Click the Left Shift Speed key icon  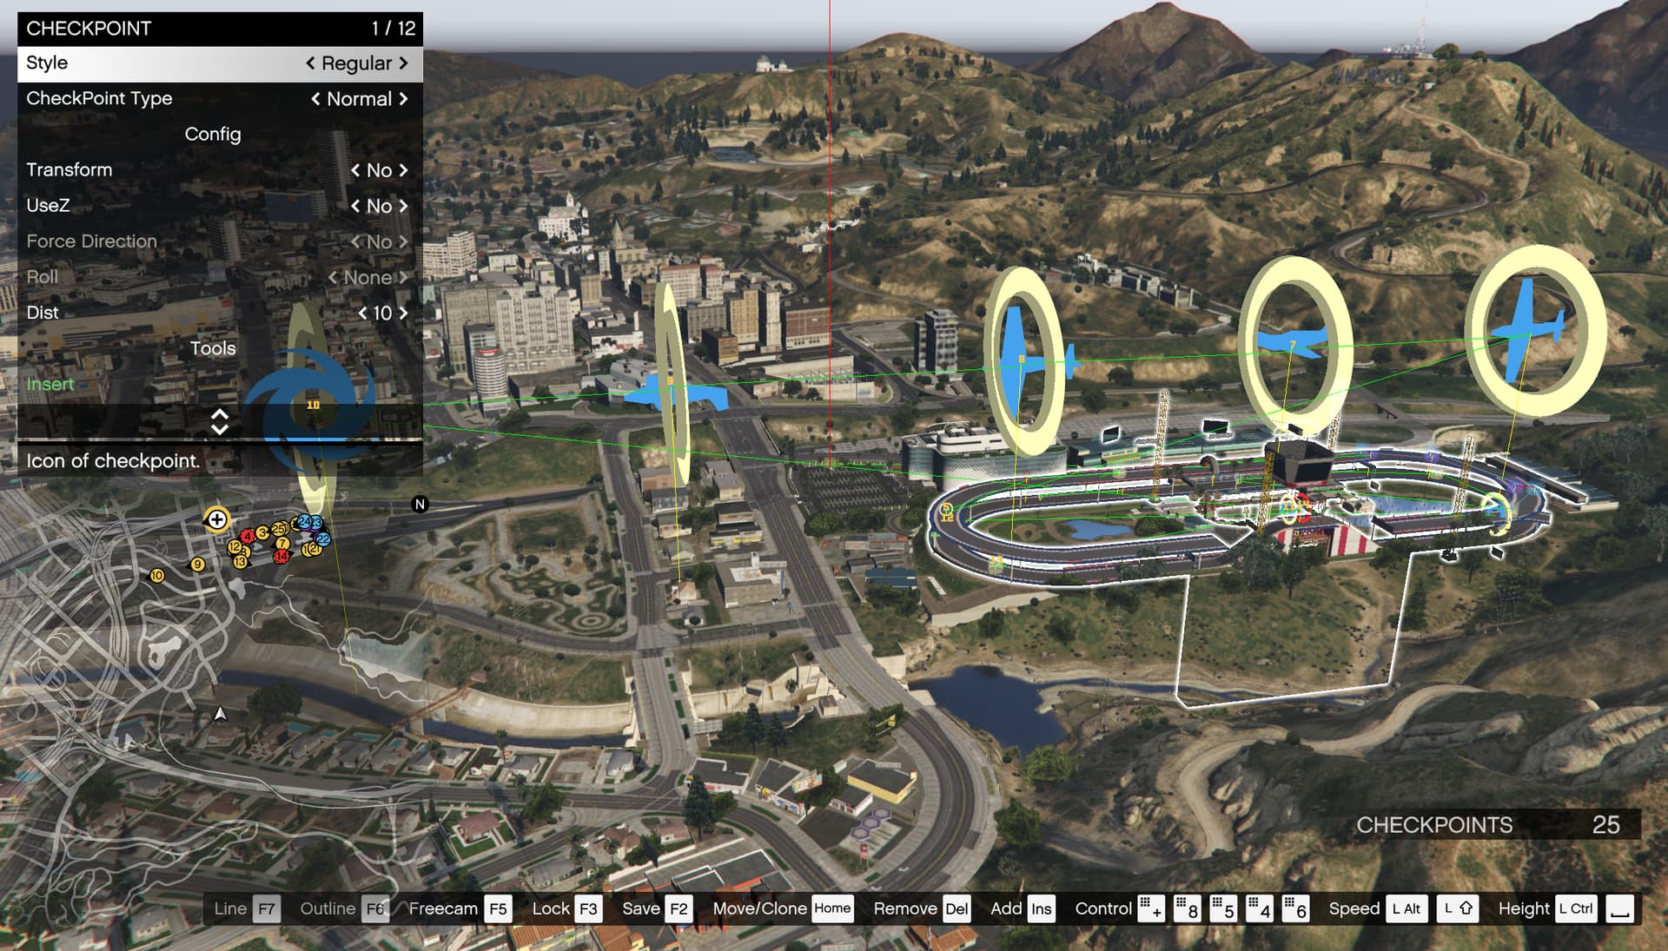[x=1458, y=908]
